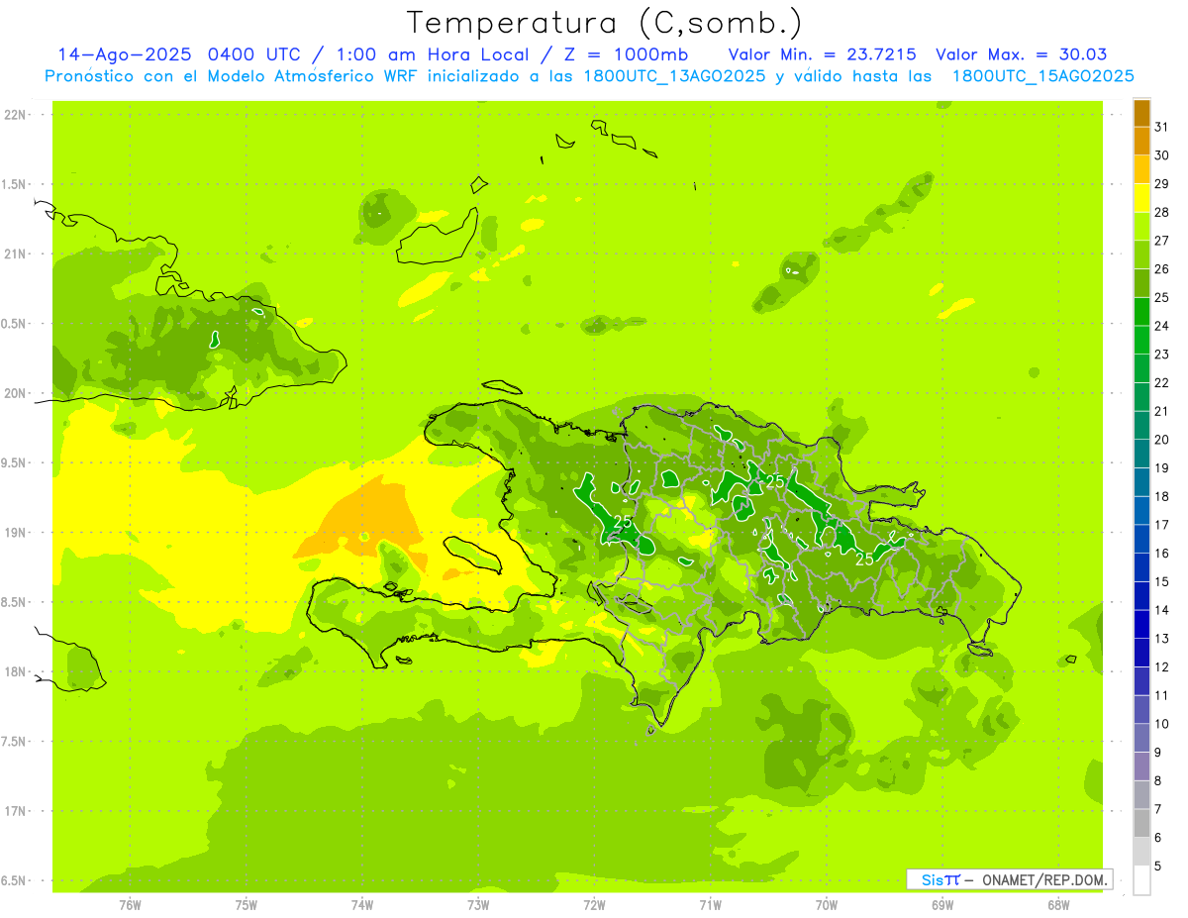Select the gray legend swatch between 6 and 7

tap(1141, 823)
